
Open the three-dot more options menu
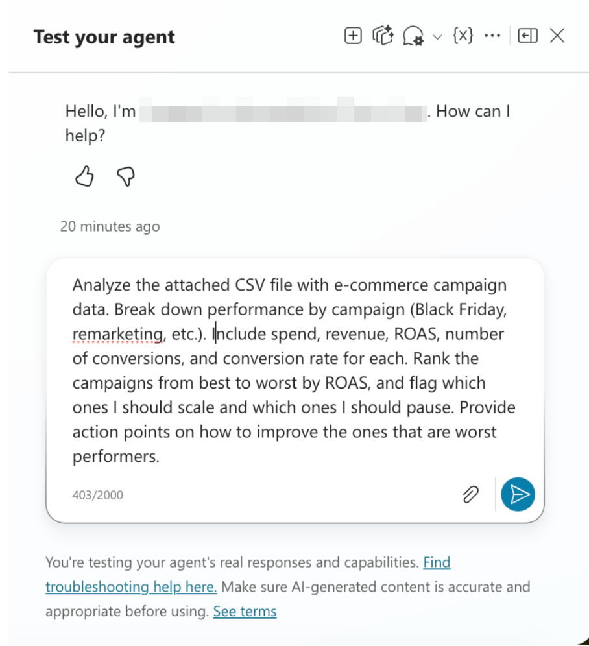click(x=492, y=36)
